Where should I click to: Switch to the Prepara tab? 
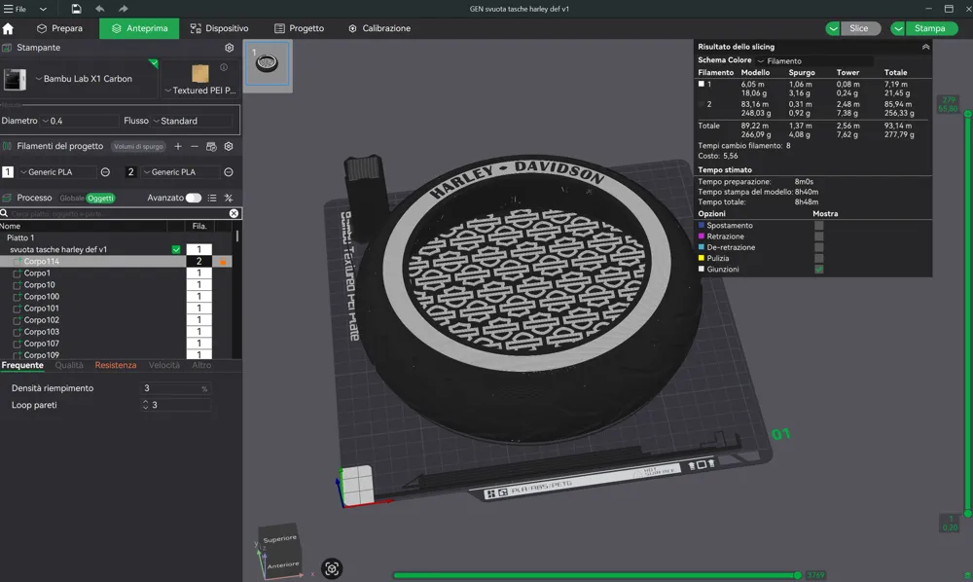[x=59, y=28]
